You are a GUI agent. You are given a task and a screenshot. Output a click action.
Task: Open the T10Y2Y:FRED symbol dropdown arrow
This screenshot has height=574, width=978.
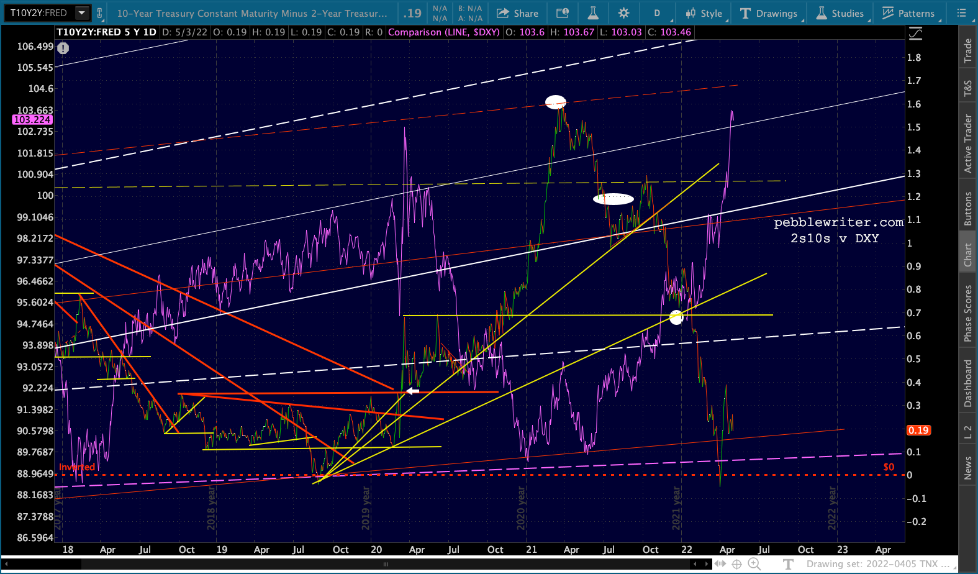82,13
